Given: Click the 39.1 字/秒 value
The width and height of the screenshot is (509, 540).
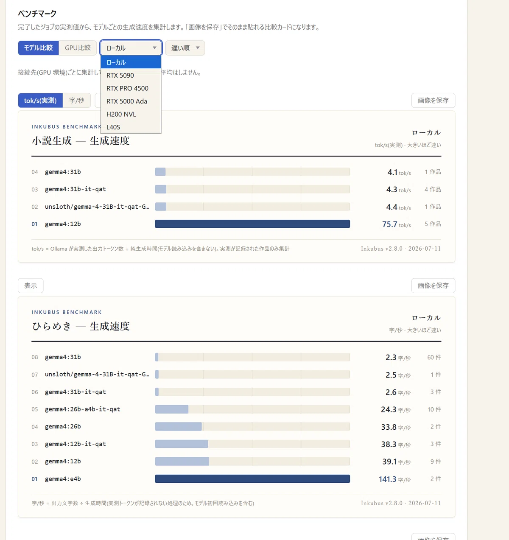Looking at the screenshot, I should pos(397,462).
